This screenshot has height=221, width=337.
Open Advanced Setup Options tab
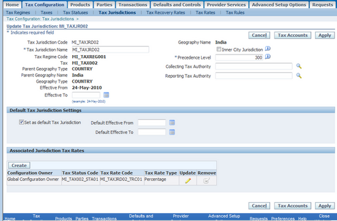click(279, 5)
